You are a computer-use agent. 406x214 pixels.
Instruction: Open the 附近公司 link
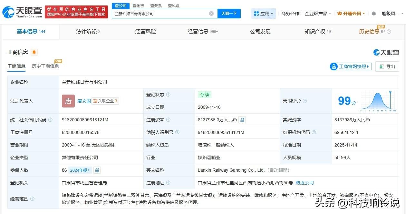(304, 183)
